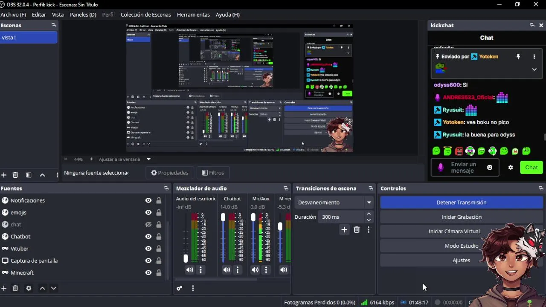
Task: Undock the Escenas panel
Action: pyautogui.click(x=53, y=25)
